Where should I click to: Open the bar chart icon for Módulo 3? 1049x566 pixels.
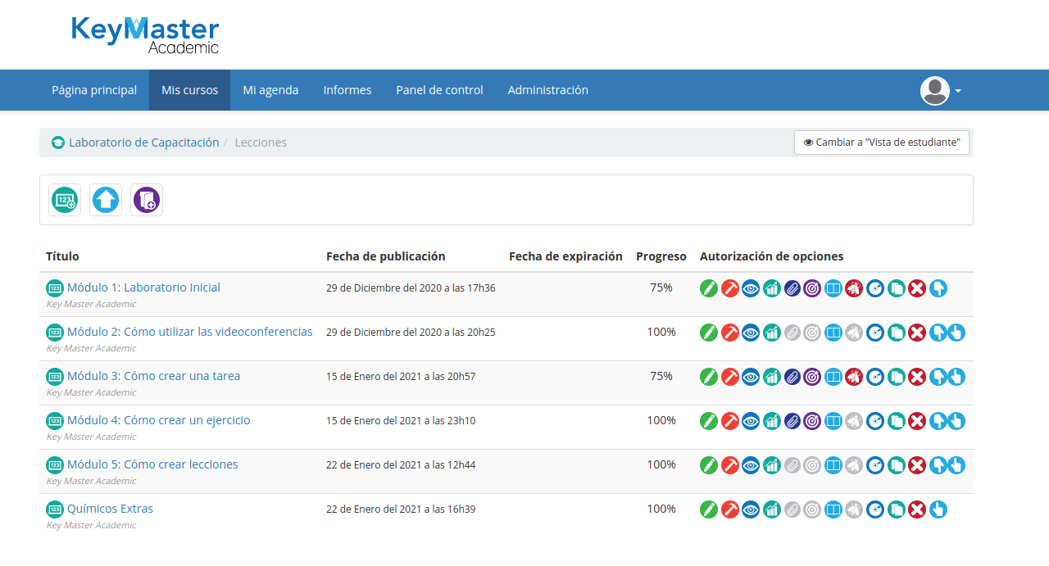coord(771,377)
